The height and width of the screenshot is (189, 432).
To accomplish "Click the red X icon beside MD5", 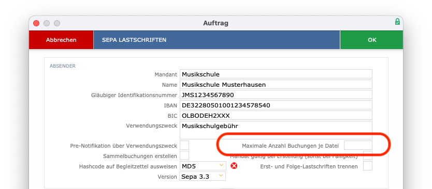I will 234,166.
